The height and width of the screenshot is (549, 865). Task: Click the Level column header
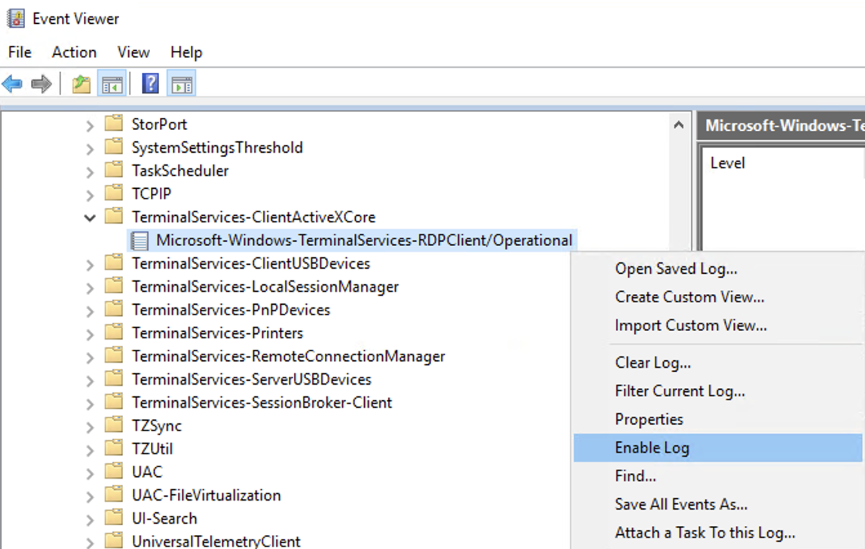(728, 163)
